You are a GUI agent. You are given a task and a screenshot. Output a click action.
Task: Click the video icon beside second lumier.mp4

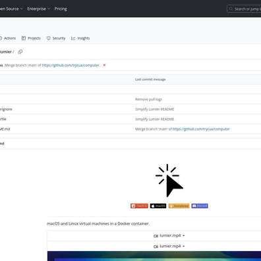click(x=156, y=246)
